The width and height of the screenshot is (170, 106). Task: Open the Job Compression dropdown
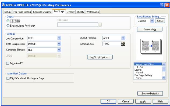pos(59,38)
